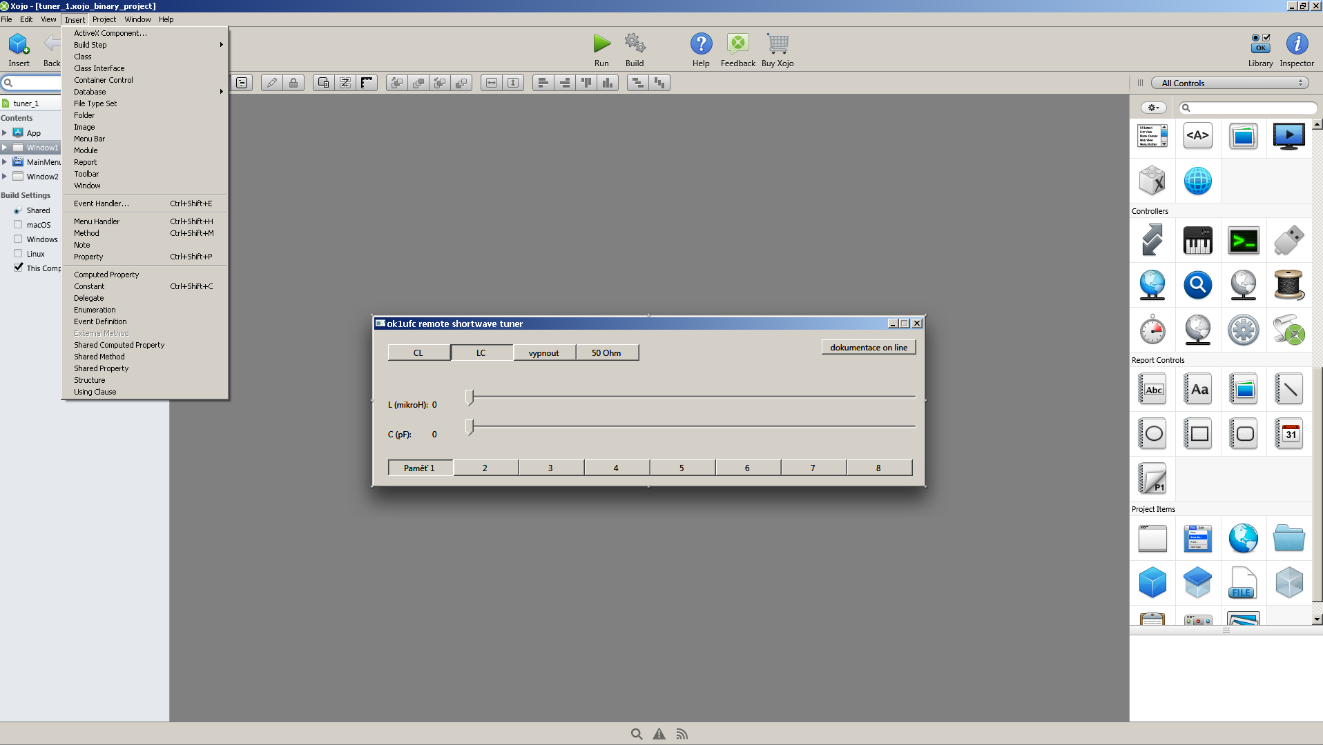Choose Computed Property menu entry
Viewport: 1323px width, 745px height.
point(106,275)
